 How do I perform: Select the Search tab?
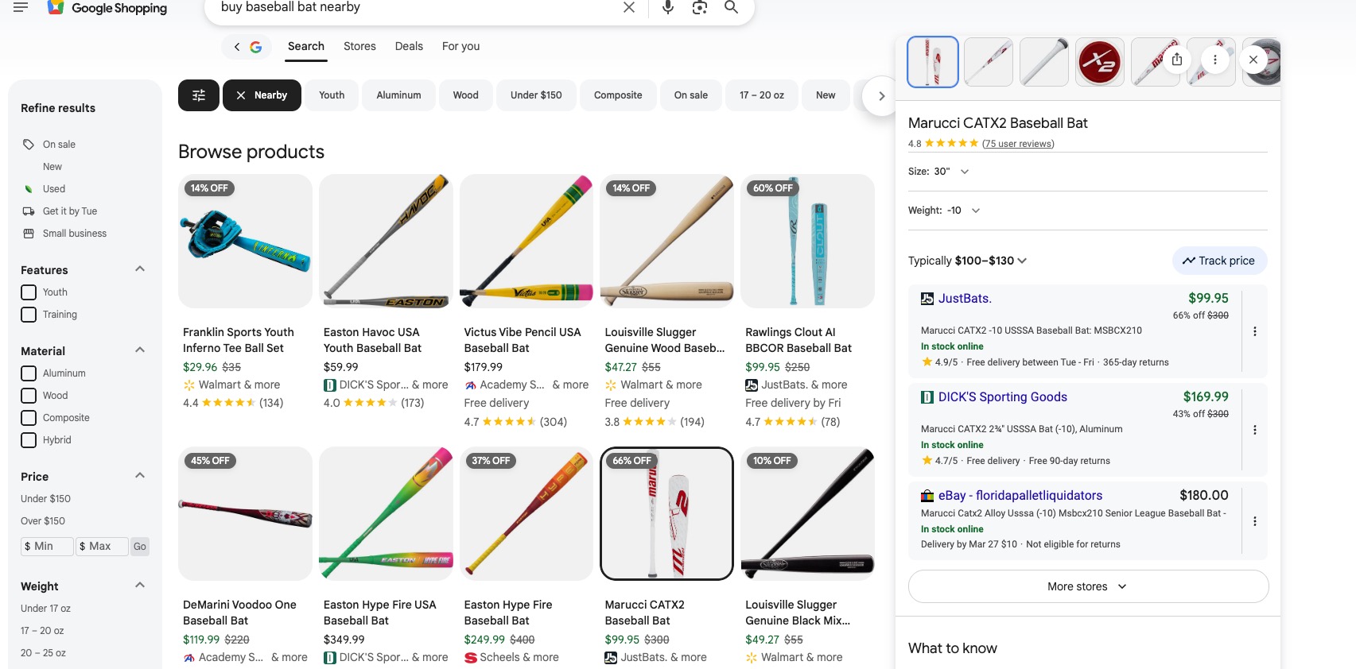306,46
